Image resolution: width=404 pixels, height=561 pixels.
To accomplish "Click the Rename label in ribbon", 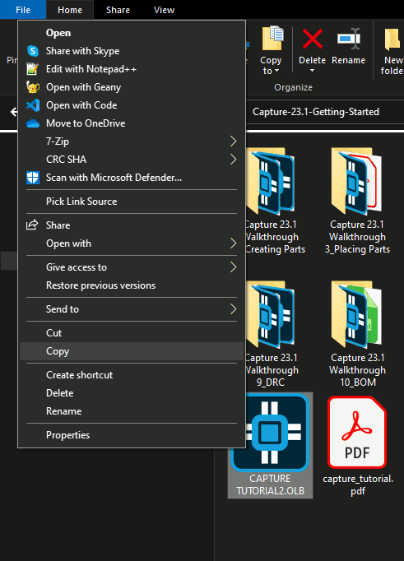I will [x=349, y=60].
